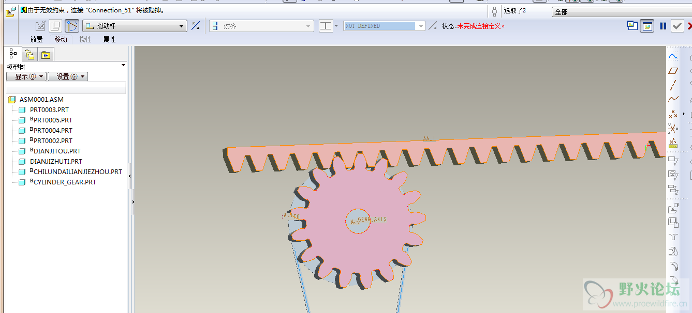Show component in separate window toggle

coord(632,25)
